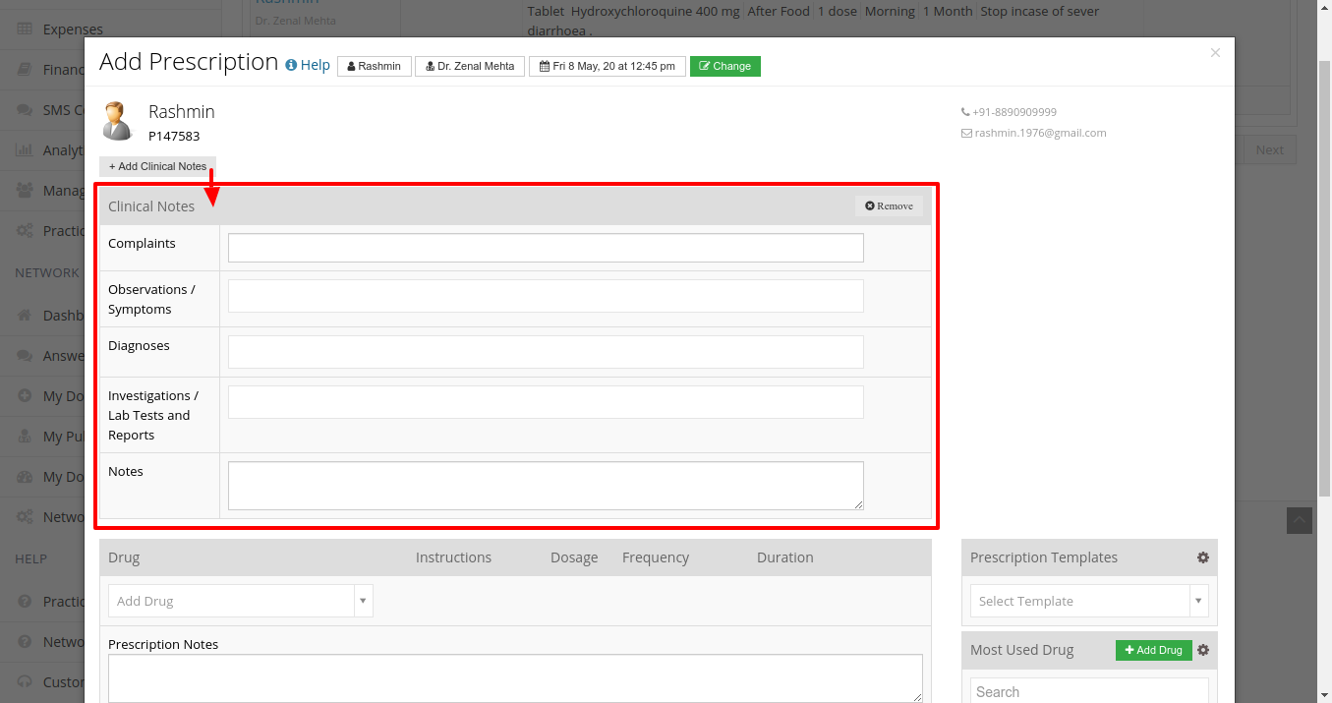
Task: Click the Add Clinical Notes button
Action: click(157, 166)
